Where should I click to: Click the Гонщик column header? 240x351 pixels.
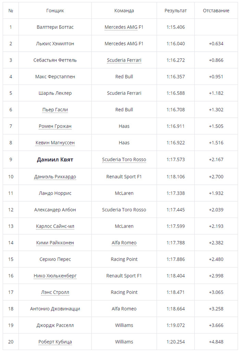tap(55, 11)
